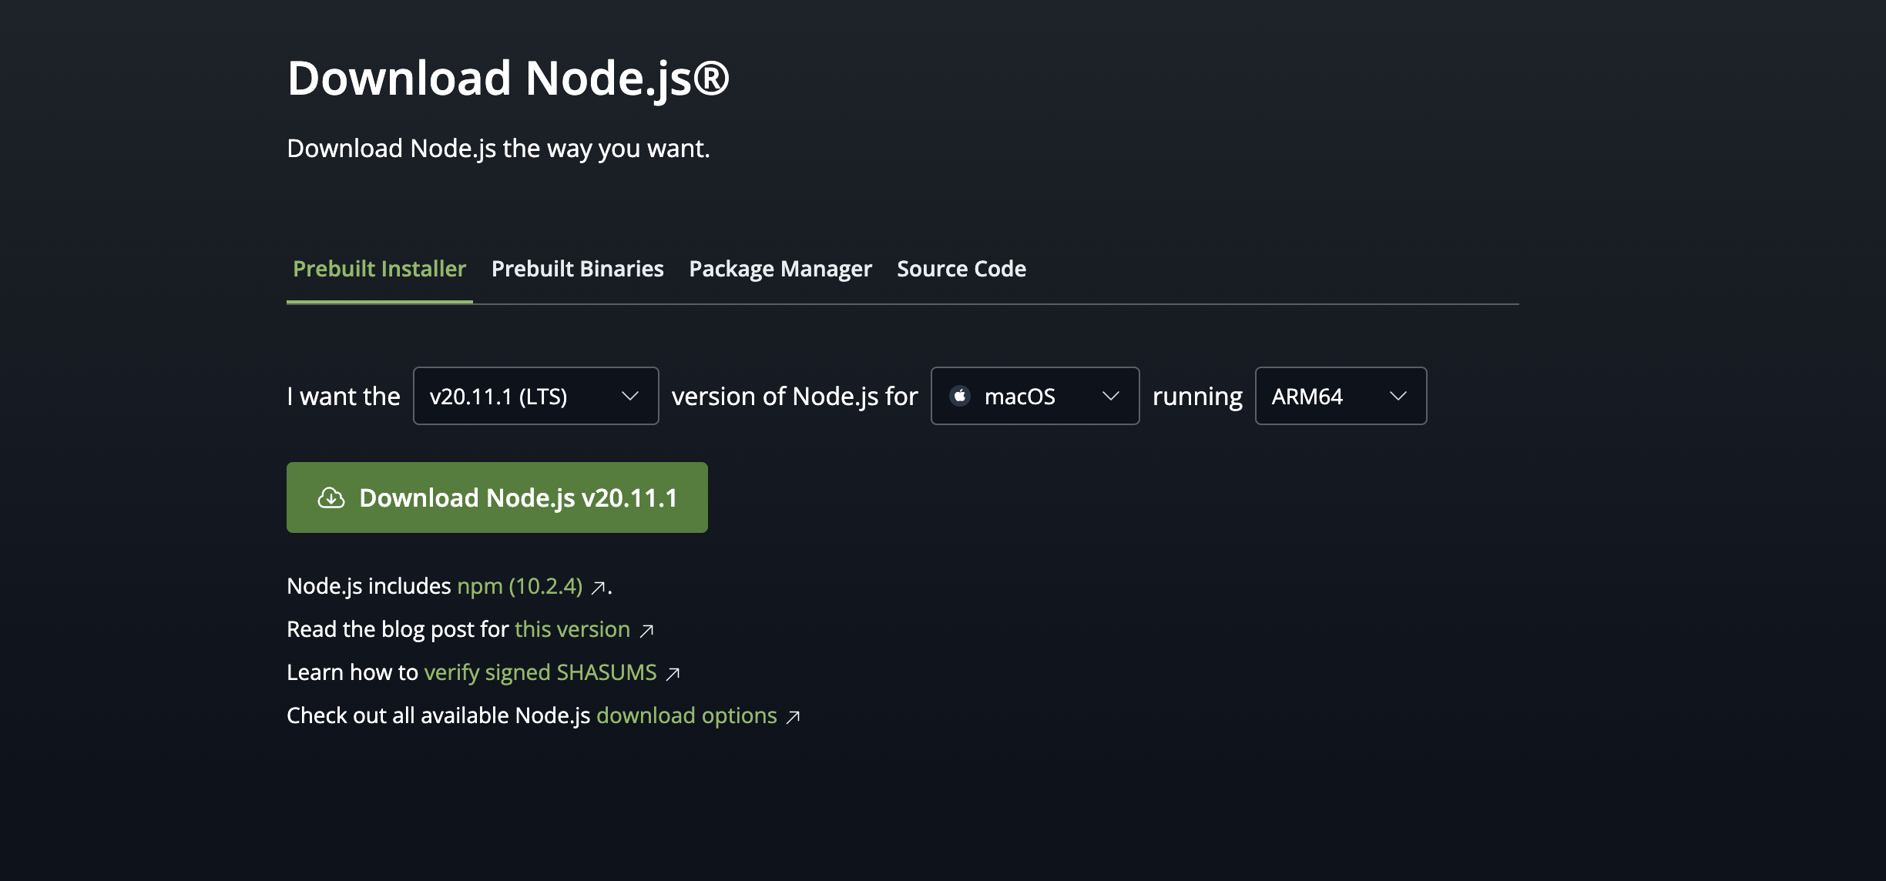Screen dimensions: 1886x881
Task: Follow the this version blog link
Action: (572, 629)
